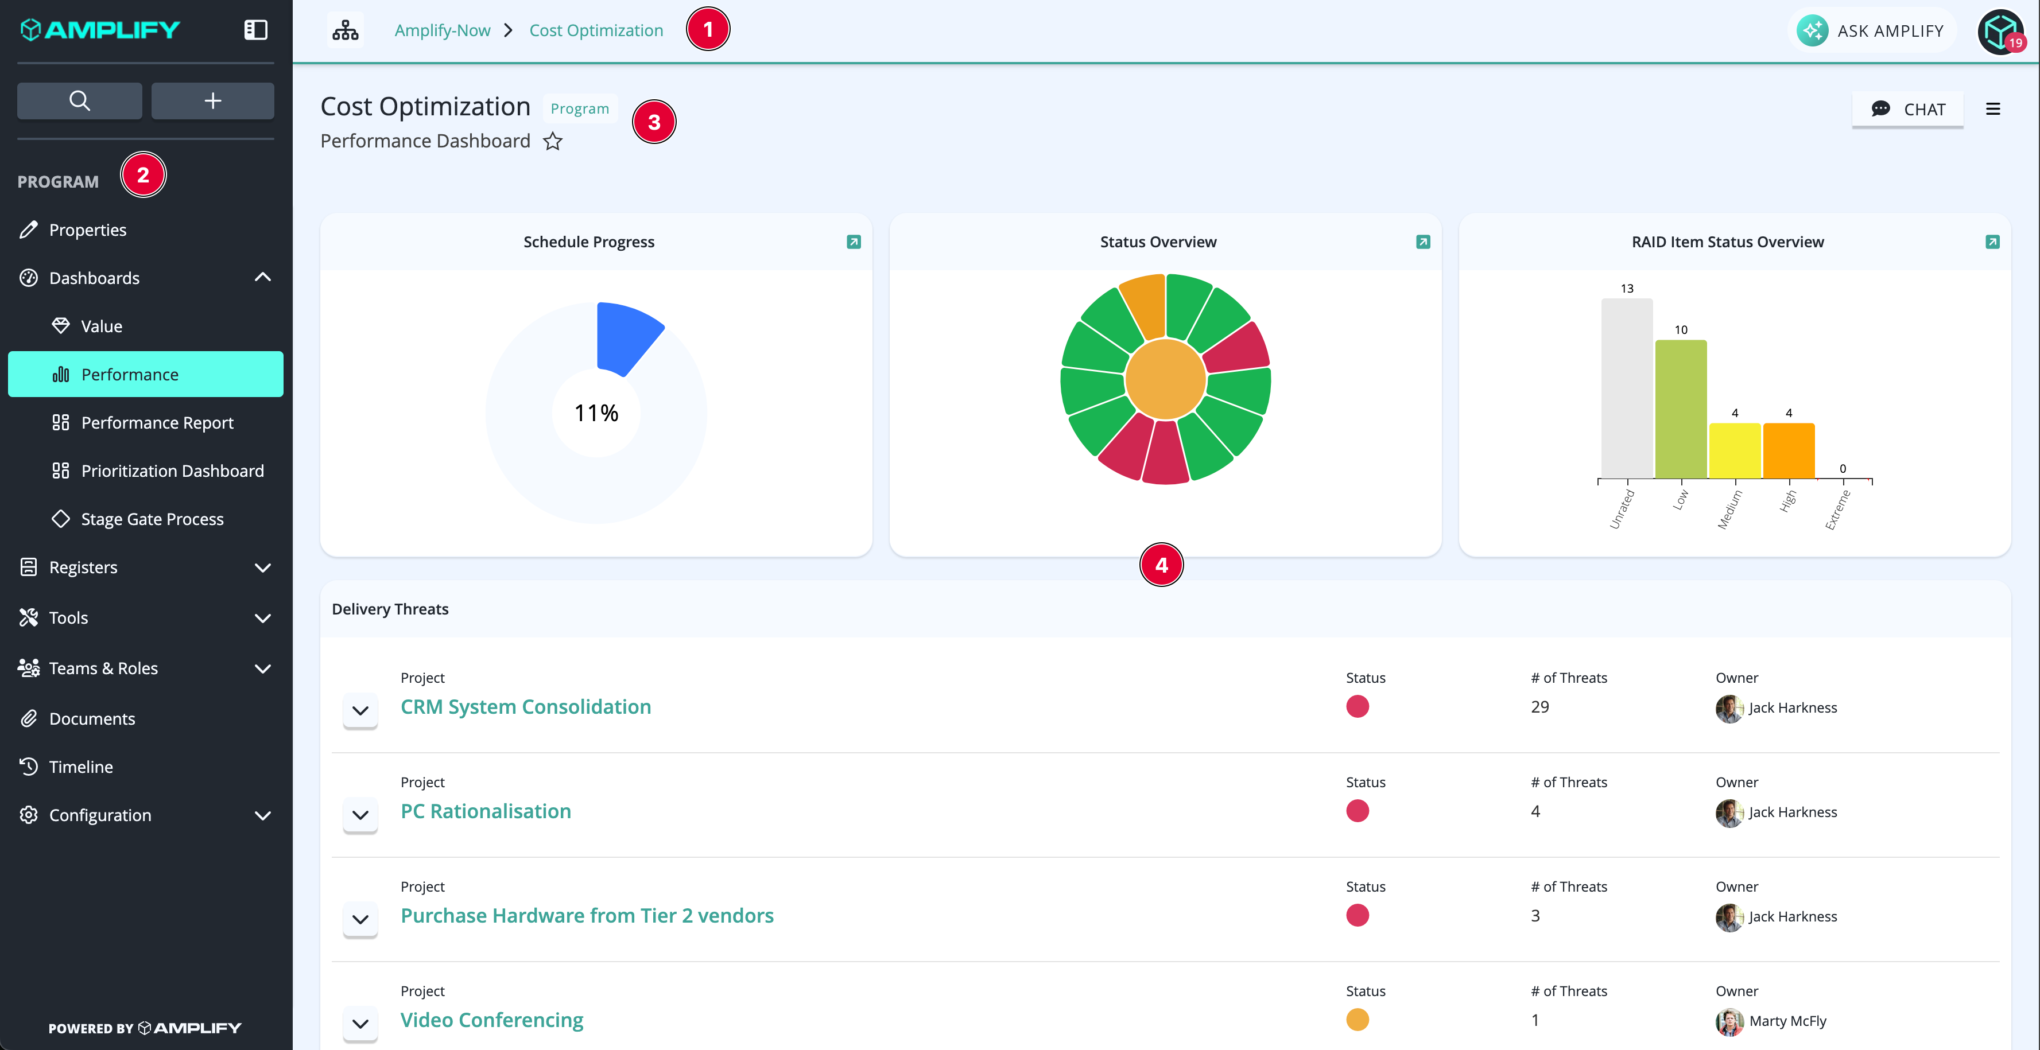Click the Low bar in RAID chart
2040x1050 pixels.
pyautogui.click(x=1681, y=410)
